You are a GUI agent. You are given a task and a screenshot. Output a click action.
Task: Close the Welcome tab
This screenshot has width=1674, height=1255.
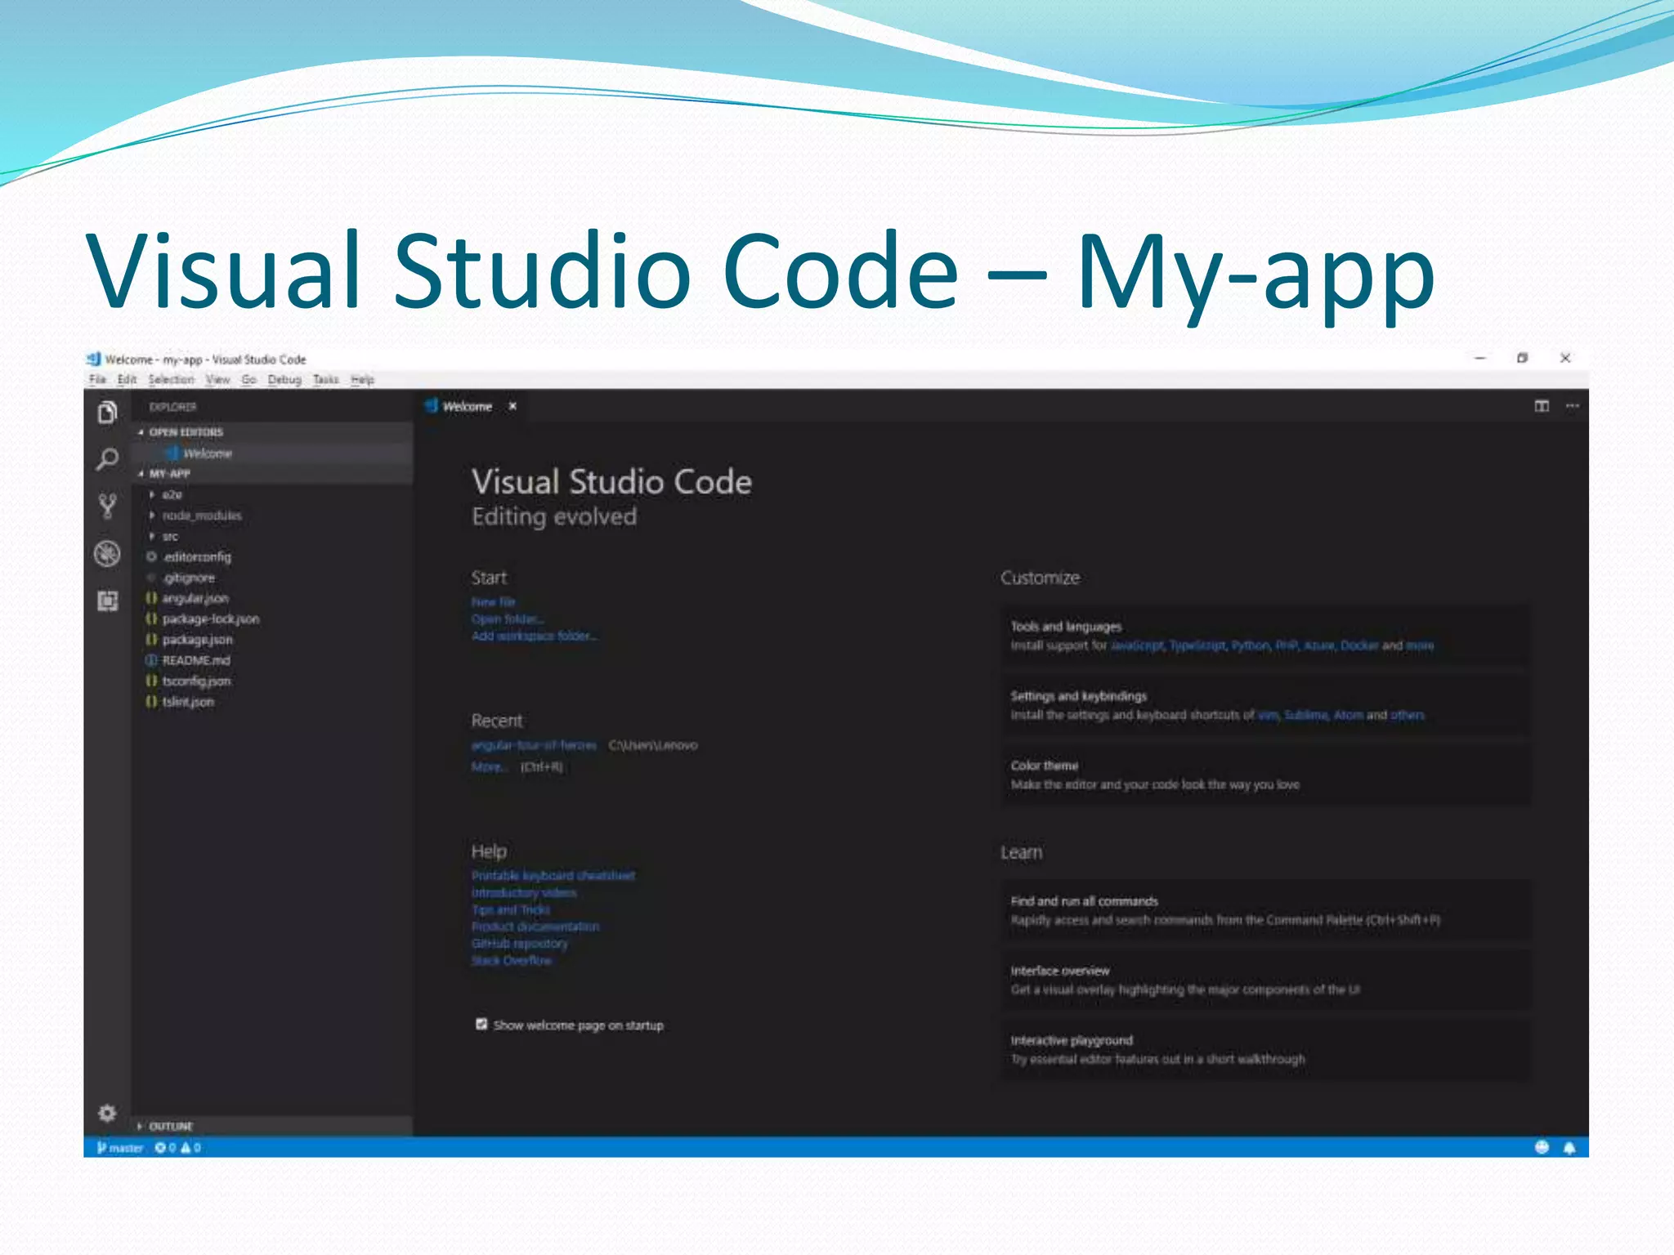click(x=512, y=406)
